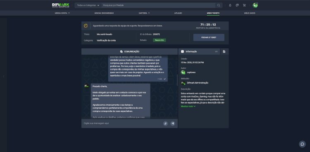Click the ticket category value text

pos(106,40)
